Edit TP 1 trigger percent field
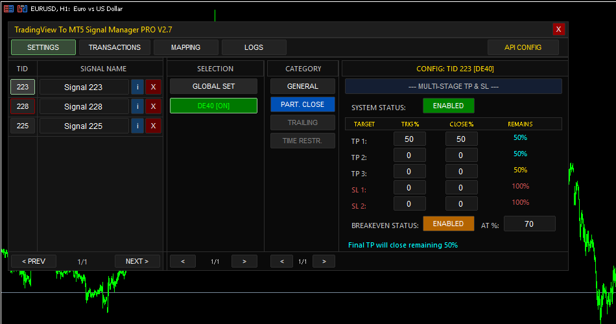 click(409, 139)
